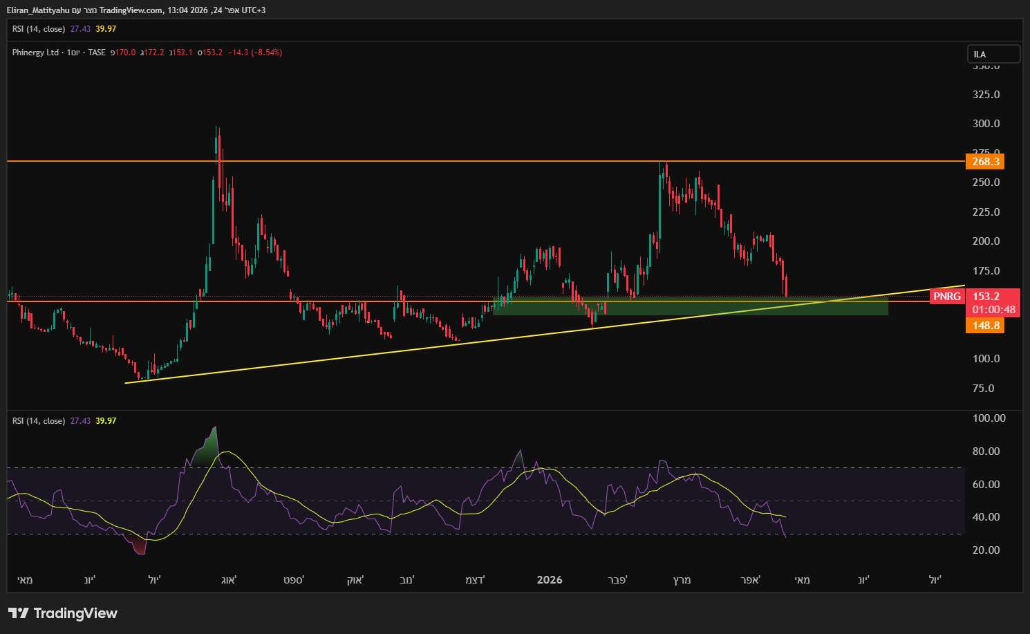Select the red PNRG symbol tag
Screen dimensions: 1030x634
coord(946,297)
